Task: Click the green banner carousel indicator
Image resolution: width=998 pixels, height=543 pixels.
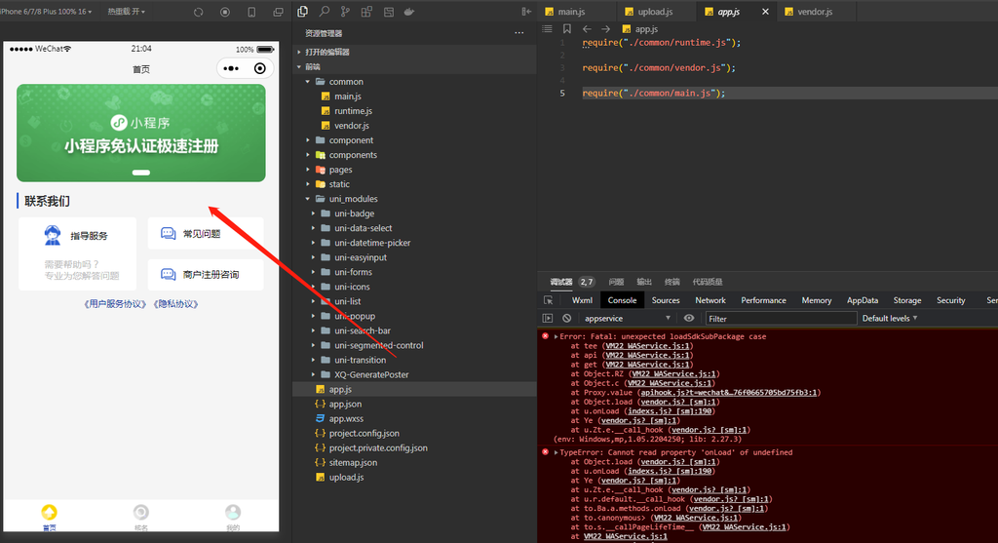Action: [x=140, y=173]
